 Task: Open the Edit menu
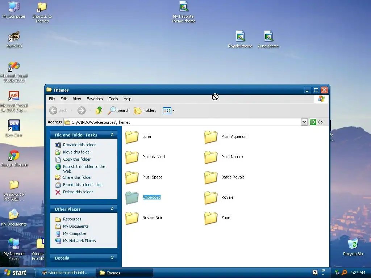pos(64,99)
